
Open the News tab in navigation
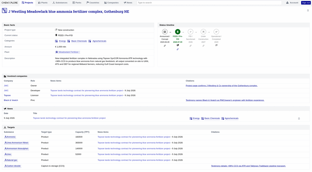click(x=128, y=3)
